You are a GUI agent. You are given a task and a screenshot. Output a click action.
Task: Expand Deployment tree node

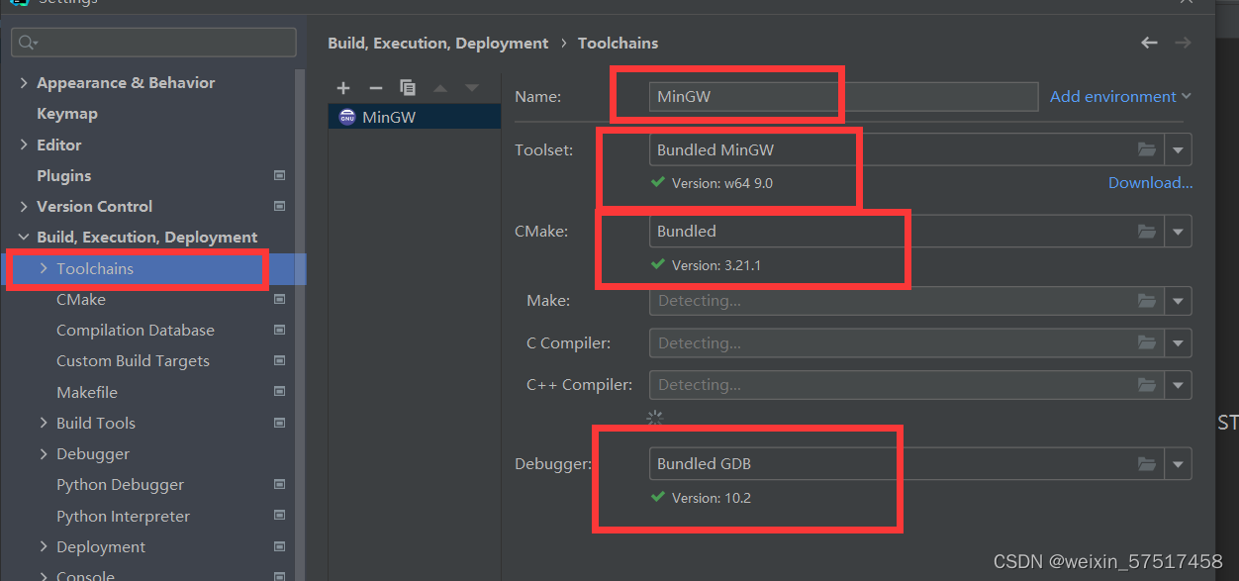coord(44,546)
